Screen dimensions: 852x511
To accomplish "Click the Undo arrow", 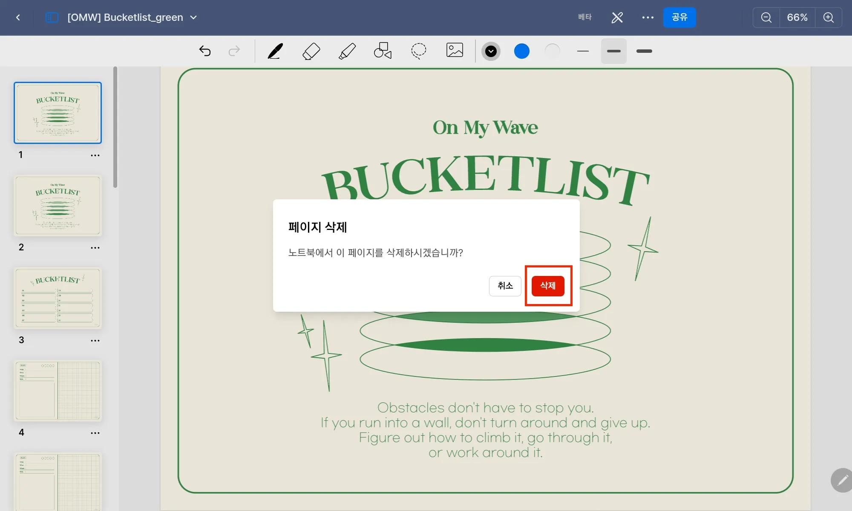I will pos(205,51).
